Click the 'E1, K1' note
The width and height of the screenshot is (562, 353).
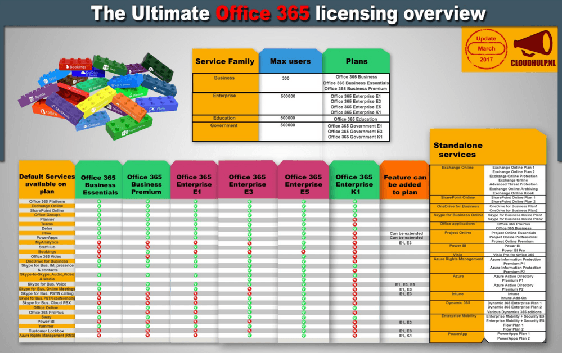(406, 336)
